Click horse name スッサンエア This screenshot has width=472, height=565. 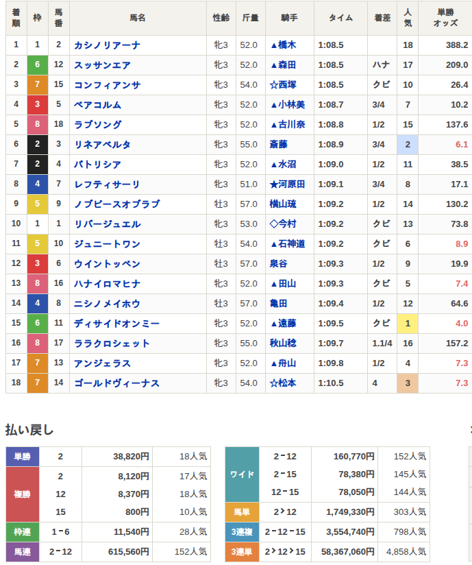pyautogui.click(x=102, y=65)
